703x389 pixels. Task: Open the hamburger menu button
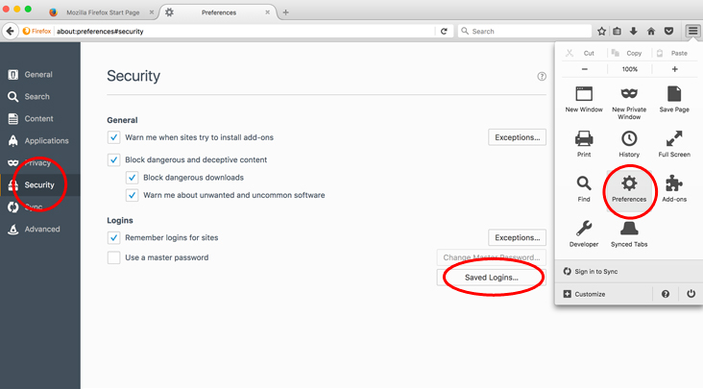coord(691,31)
